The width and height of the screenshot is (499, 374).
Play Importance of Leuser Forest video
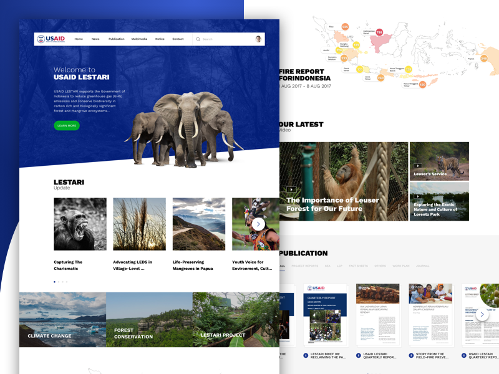[291, 189]
